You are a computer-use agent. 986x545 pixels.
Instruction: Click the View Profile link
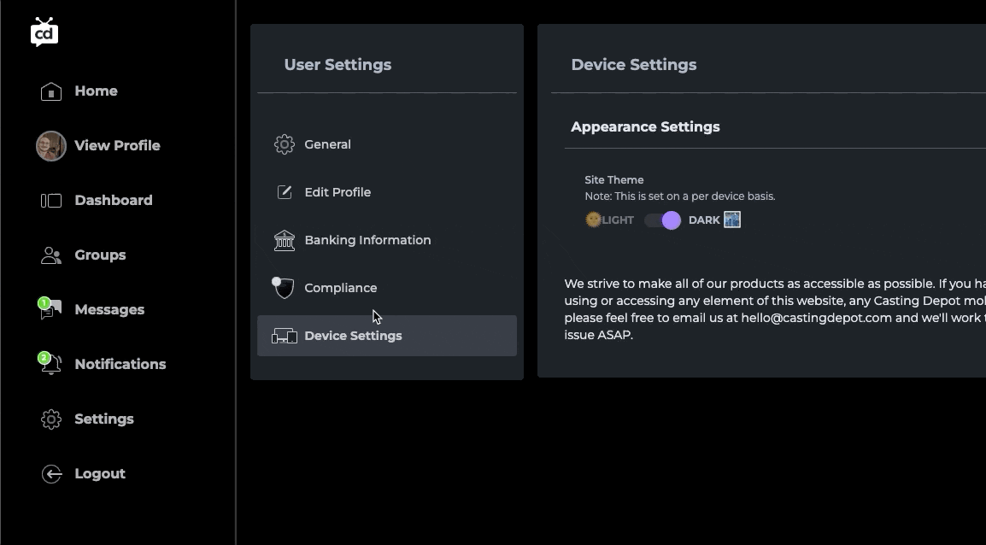point(117,146)
